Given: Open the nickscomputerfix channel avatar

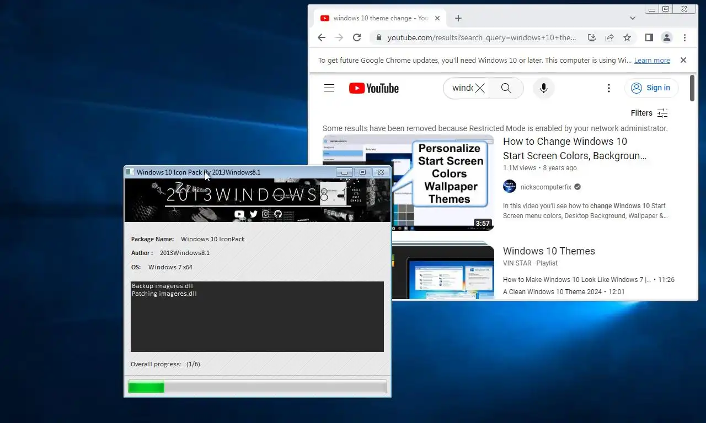Looking at the screenshot, I should pos(510,187).
